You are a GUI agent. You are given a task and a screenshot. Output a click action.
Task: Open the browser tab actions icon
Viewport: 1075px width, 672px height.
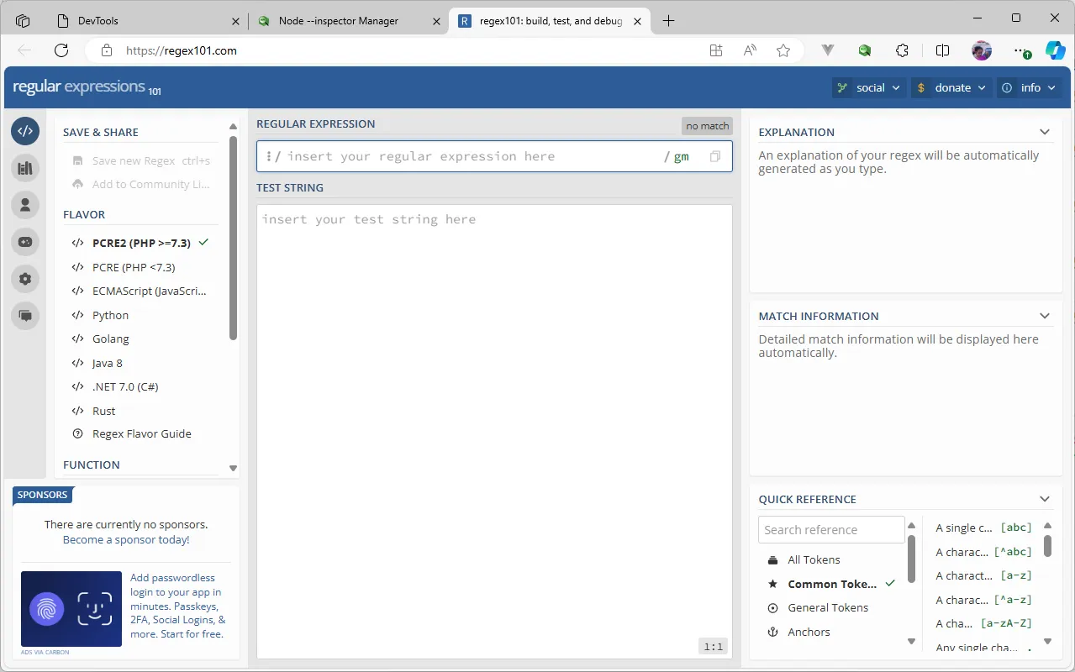(23, 20)
